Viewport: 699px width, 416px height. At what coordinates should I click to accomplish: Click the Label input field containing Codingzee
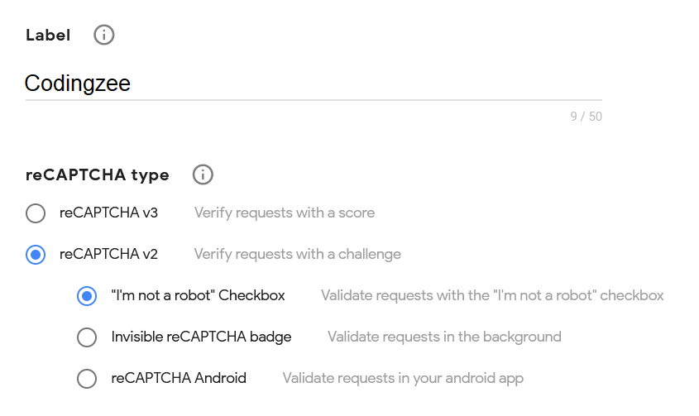click(x=313, y=84)
